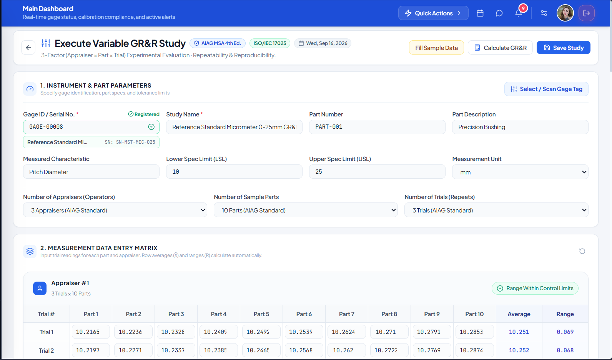Viewport: 612px width, 360px height.
Task: Click Select / Scan Gage Tag button
Action: [x=546, y=89]
